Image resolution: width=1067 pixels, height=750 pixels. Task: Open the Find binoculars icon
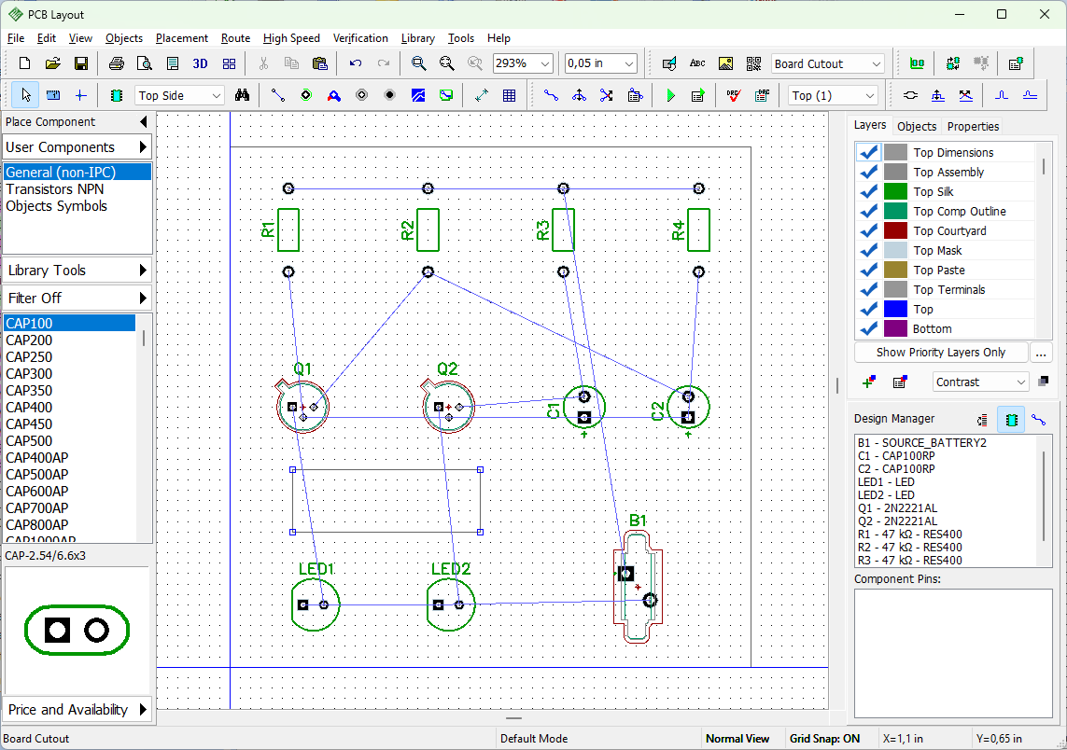243,95
